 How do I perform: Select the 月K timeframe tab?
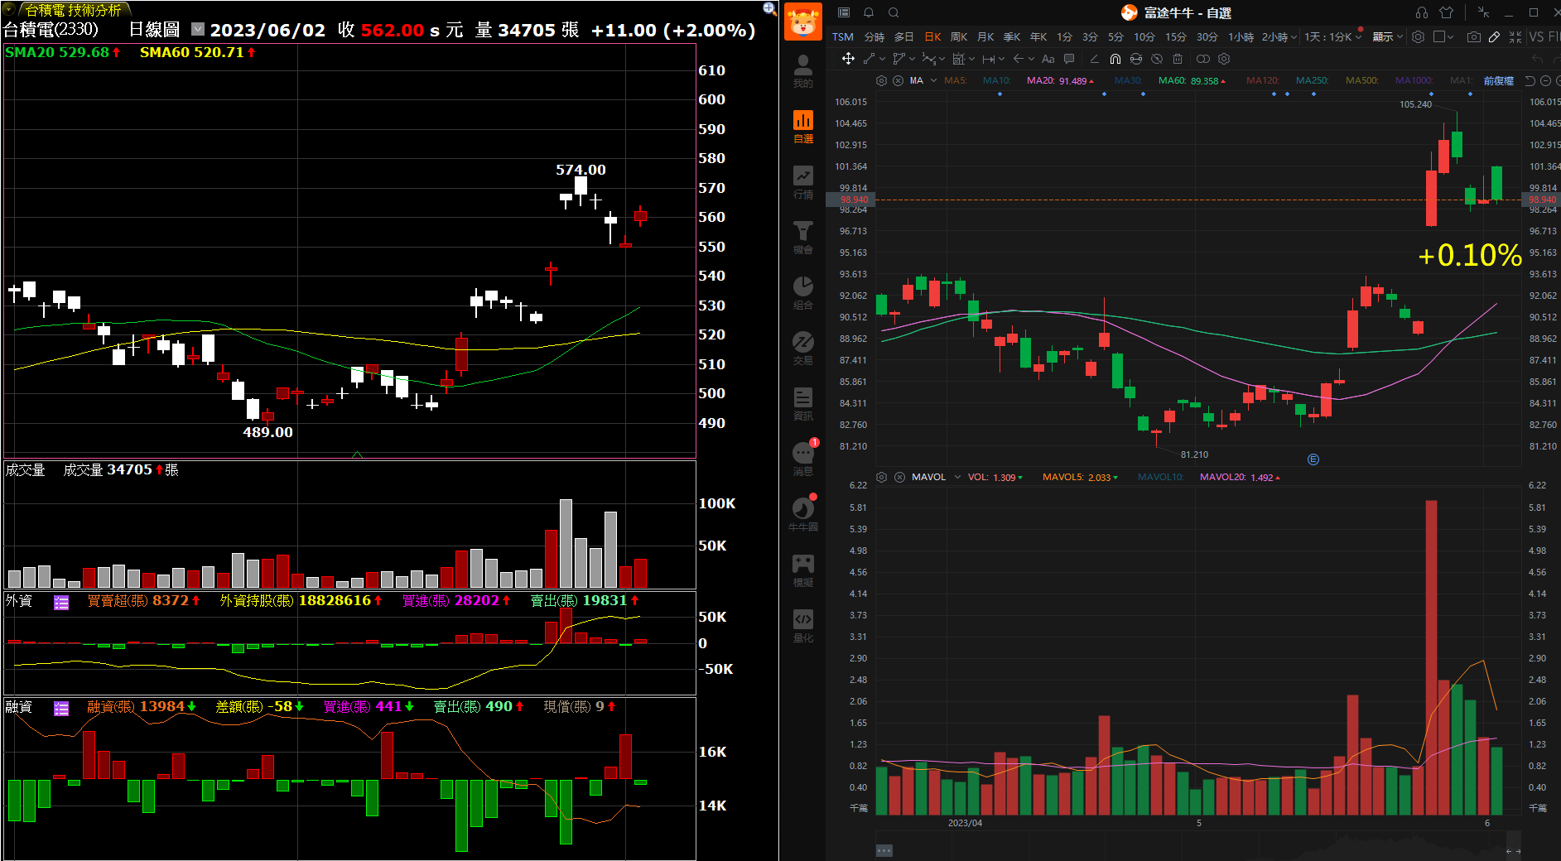985,36
